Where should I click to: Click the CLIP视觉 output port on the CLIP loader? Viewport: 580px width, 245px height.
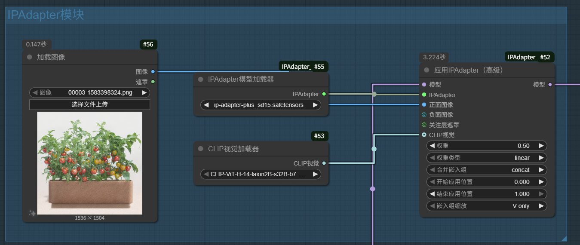pyautogui.click(x=324, y=163)
